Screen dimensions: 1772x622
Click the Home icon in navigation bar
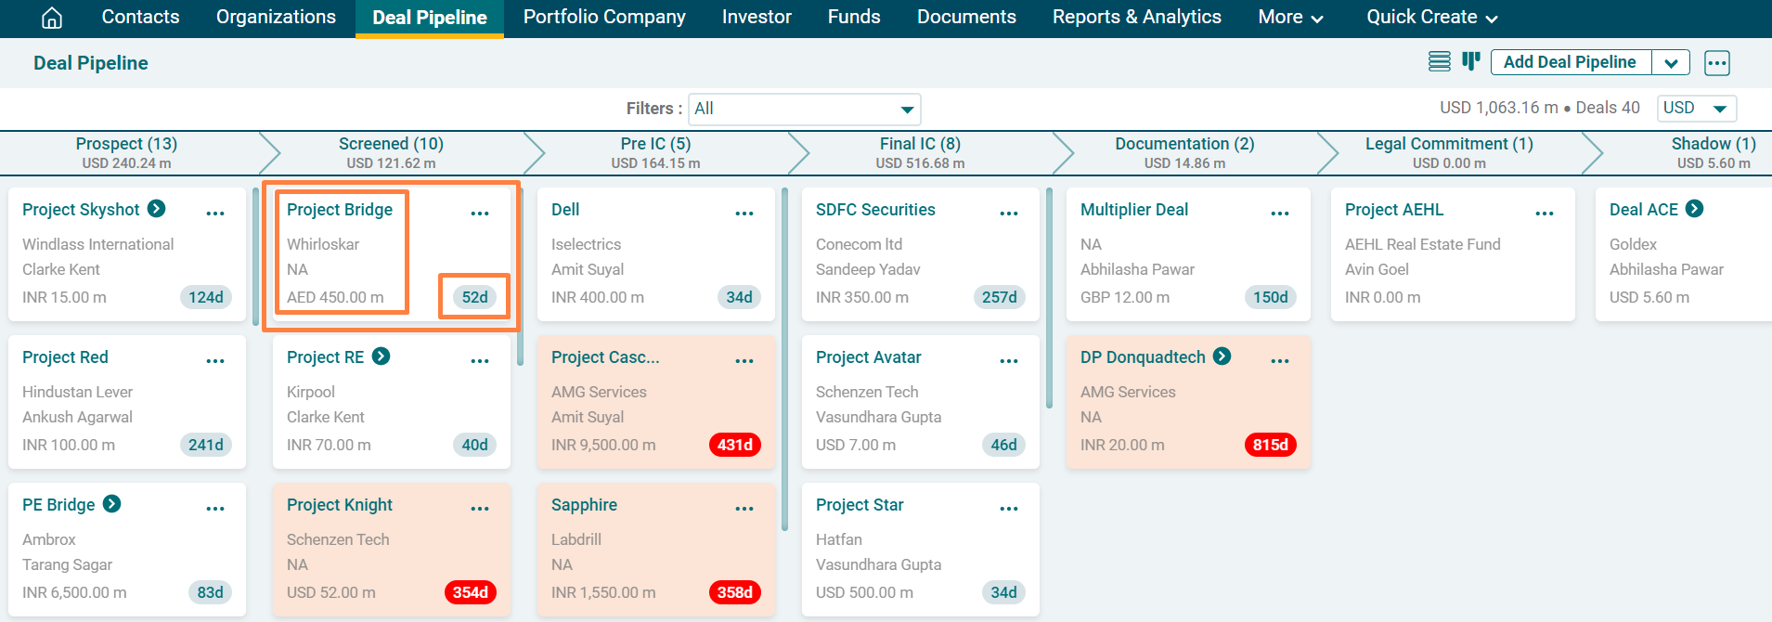coord(52,18)
